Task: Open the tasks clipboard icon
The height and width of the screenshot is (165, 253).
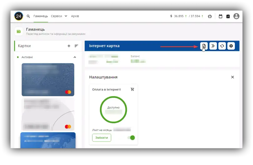Action: 228,16
